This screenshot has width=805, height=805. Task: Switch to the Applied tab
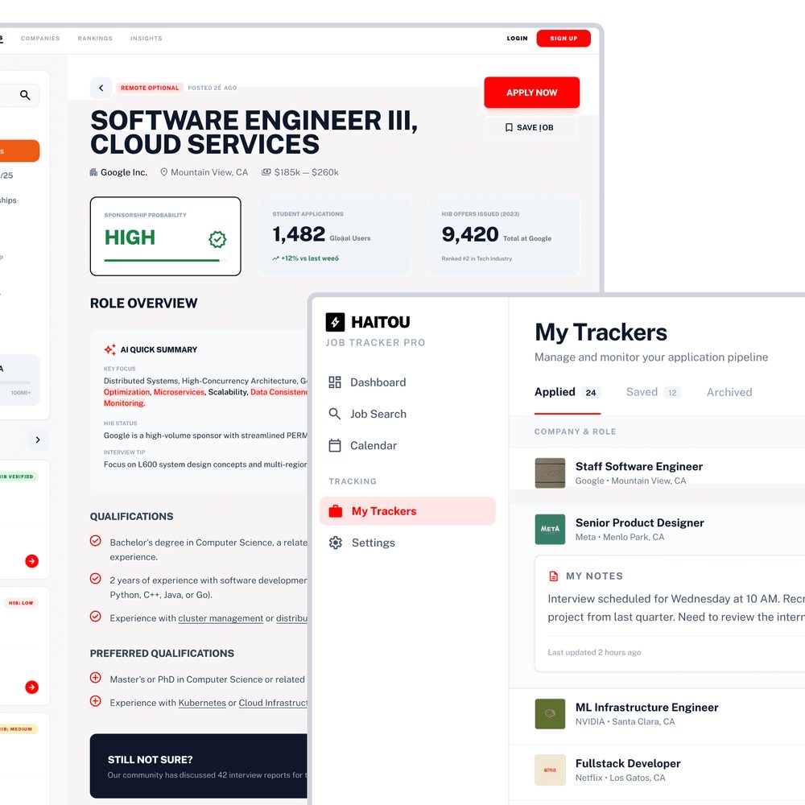(567, 392)
